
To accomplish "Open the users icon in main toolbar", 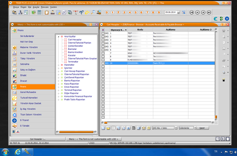I will (x=14, y=12).
